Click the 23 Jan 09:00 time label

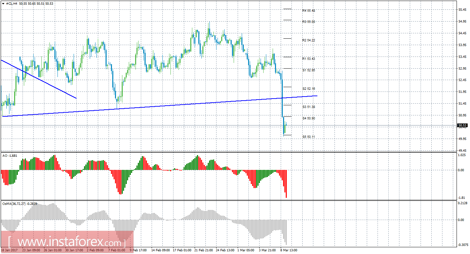pyautogui.click(x=31, y=250)
